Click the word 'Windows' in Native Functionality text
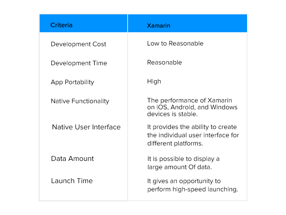Viewport: 286px width, 215px height. [223, 107]
